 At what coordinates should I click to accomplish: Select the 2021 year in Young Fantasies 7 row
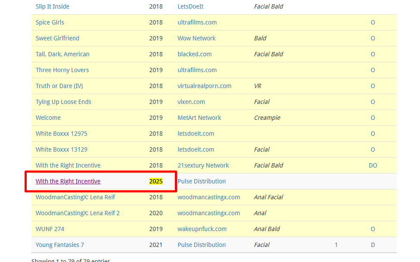[x=156, y=245]
